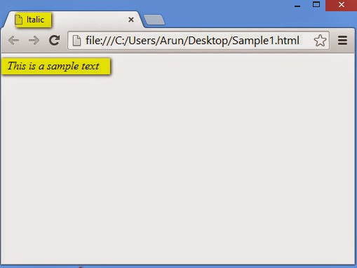The width and height of the screenshot is (357, 268).
Task: Close the browser window
Action: click(342, 5)
